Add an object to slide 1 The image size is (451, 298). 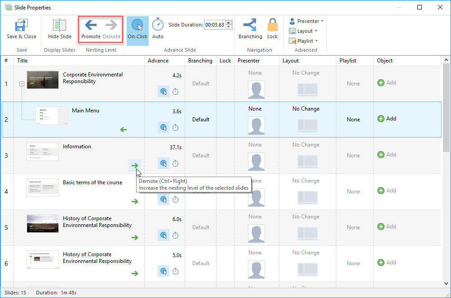(x=387, y=83)
